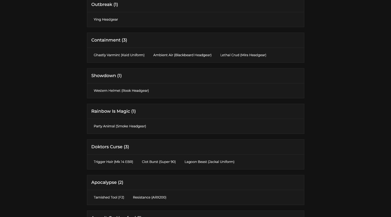
Task: Click the (2) count beside Apocalypse
Action: coord(120,183)
